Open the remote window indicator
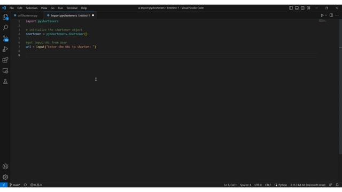This screenshot has width=342, height=192. tap(4, 185)
